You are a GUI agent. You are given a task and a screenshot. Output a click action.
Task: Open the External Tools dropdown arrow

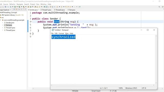pyautogui.click(x=26, y=7)
